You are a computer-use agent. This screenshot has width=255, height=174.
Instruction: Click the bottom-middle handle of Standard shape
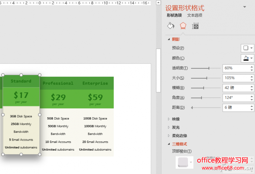21,154
